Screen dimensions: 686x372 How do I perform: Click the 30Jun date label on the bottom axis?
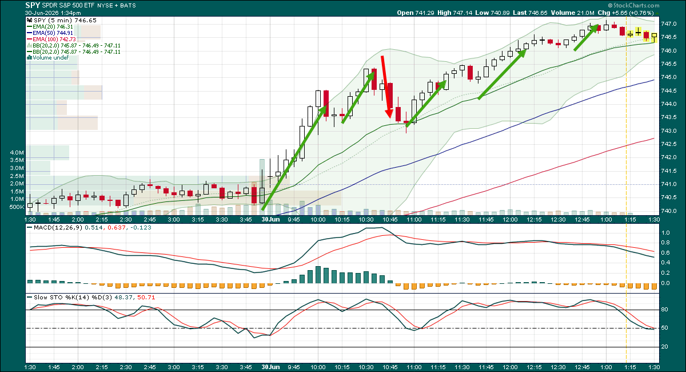point(270,366)
